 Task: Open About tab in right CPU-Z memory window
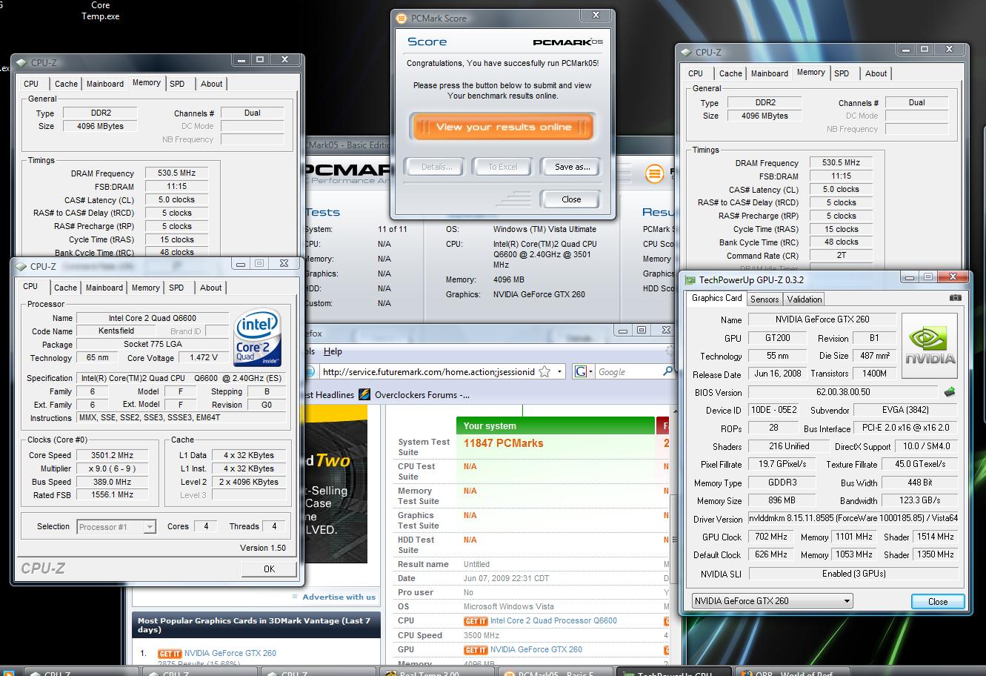(x=876, y=73)
